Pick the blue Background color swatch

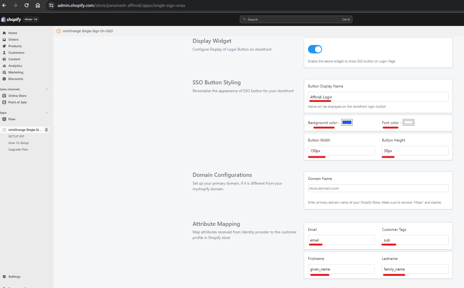tap(347, 122)
